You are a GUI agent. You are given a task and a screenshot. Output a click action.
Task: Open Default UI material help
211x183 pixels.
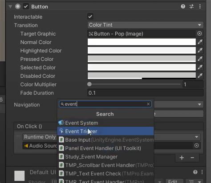[x=195, y=172]
